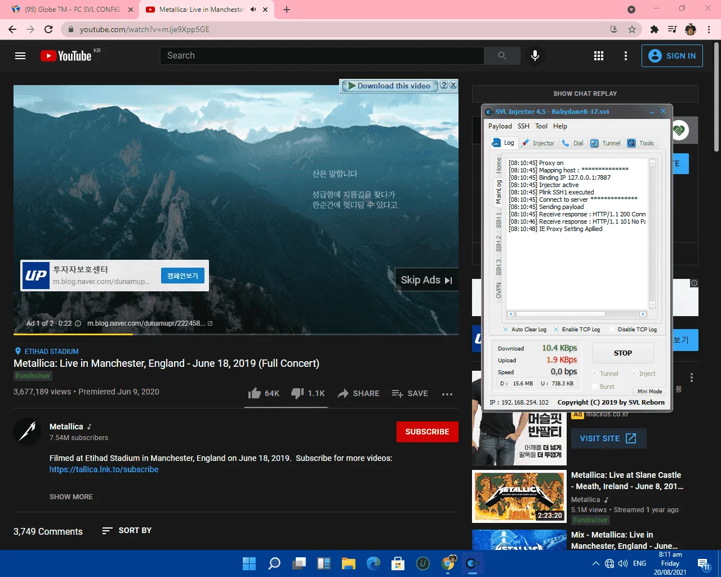Open YouTube settings three-dot menu
721x577 pixels.
[x=625, y=56]
